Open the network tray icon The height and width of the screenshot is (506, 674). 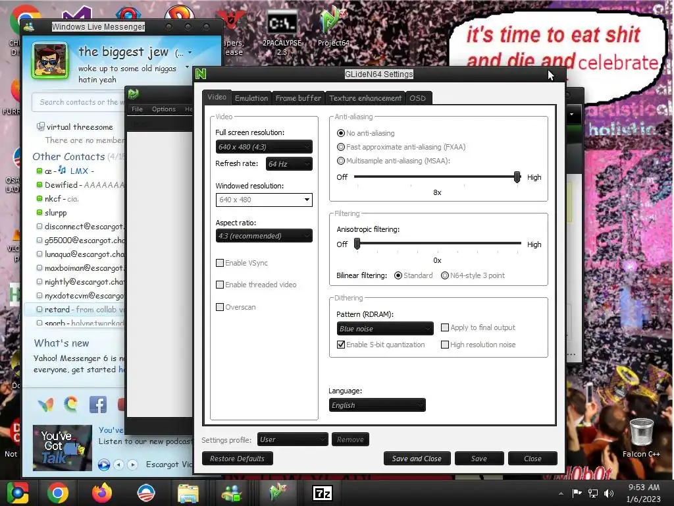click(x=593, y=493)
